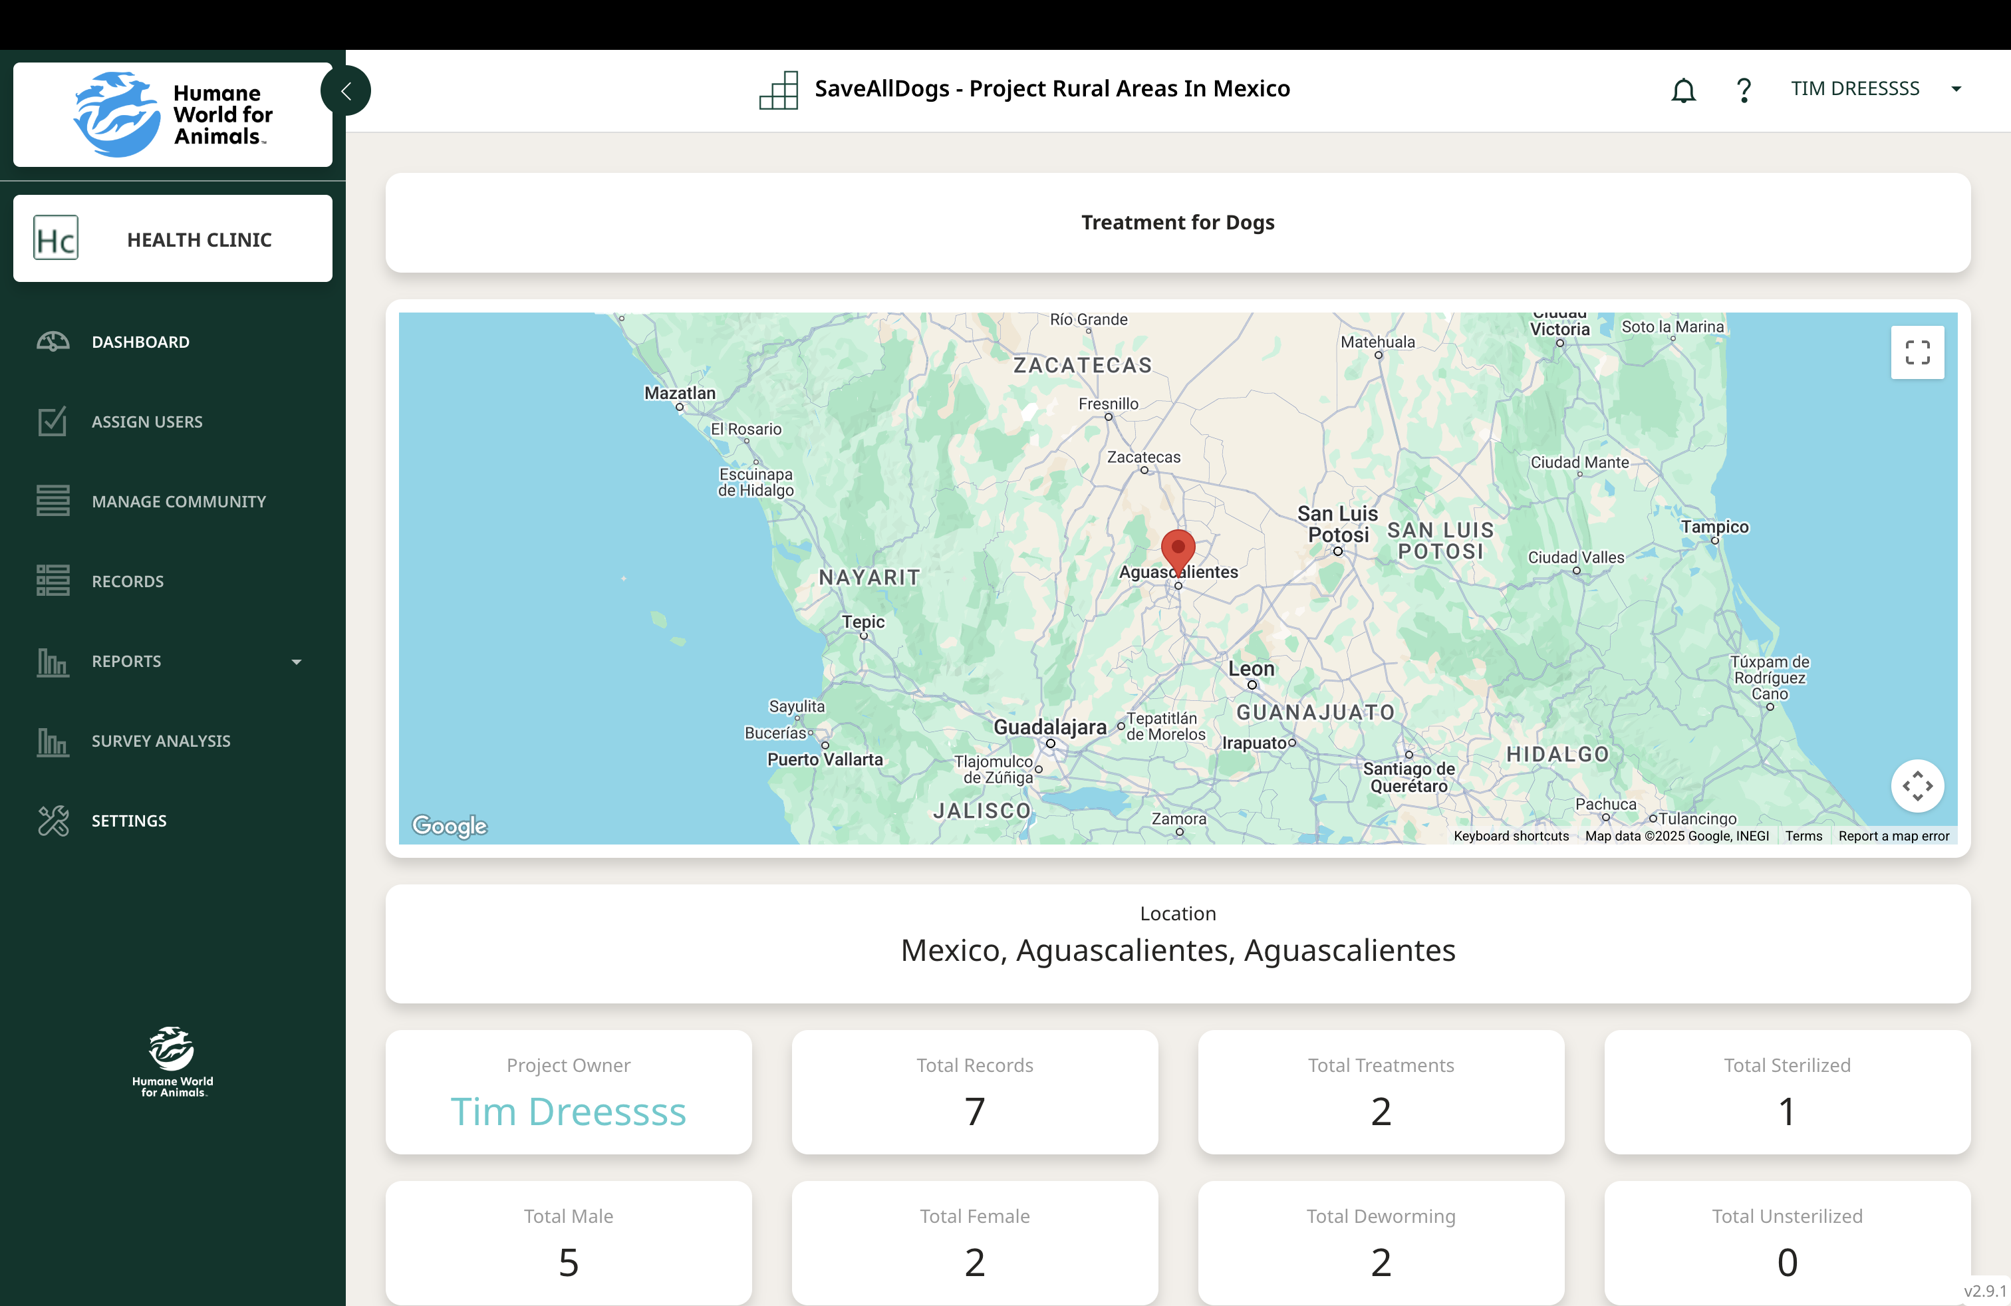This screenshot has height=1306, width=2011.
Task: Toggle fullscreen view on the map
Action: (x=1917, y=352)
